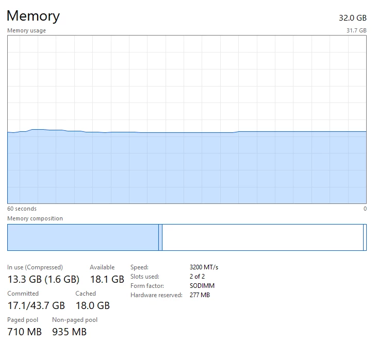Select the 32.0 GB total memory label
The height and width of the screenshot is (343, 377).
(352, 18)
